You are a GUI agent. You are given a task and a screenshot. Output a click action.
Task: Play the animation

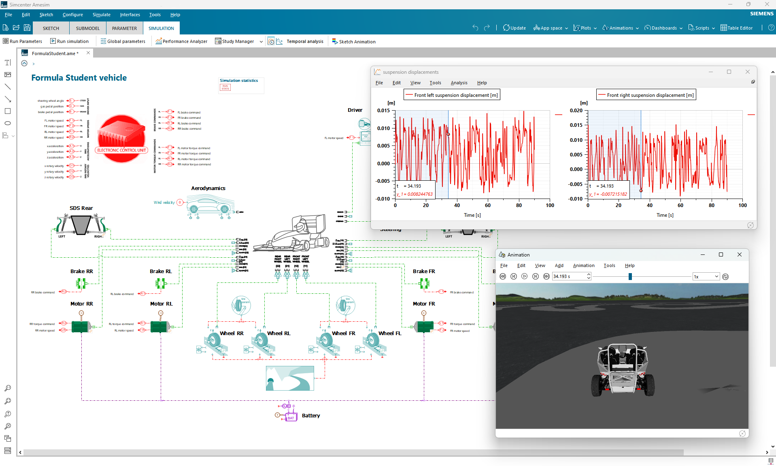tap(525, 277)
